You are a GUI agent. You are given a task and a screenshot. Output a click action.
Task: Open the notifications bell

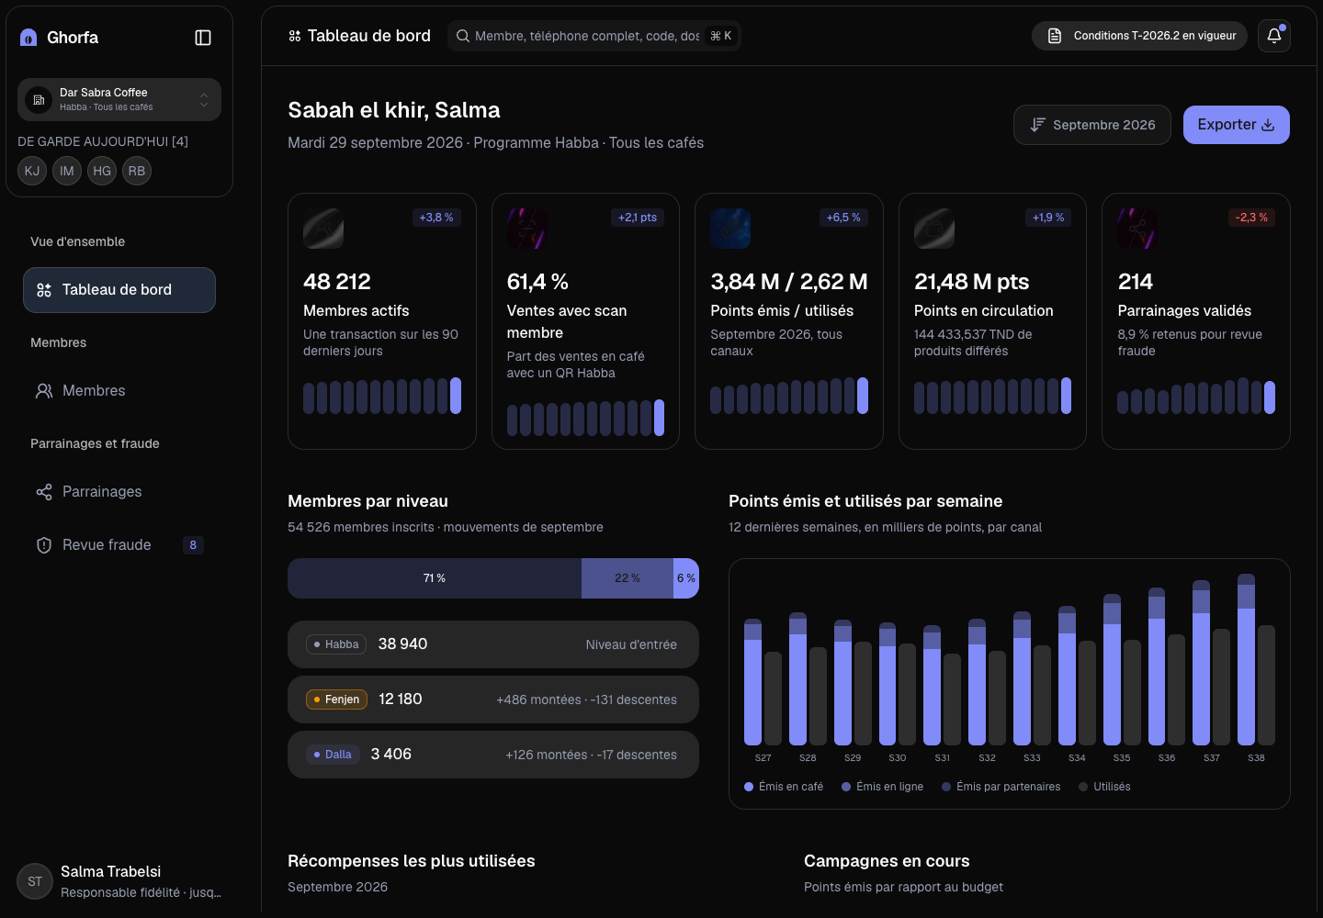[1274, 36]
